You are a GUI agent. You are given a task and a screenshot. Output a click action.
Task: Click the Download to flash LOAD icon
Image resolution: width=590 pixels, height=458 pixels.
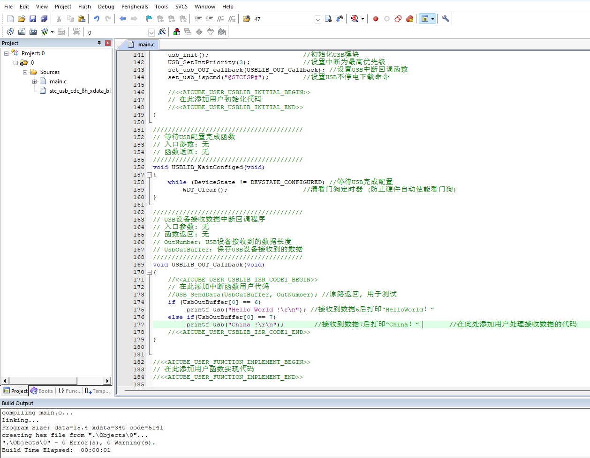tap(76, 32)
